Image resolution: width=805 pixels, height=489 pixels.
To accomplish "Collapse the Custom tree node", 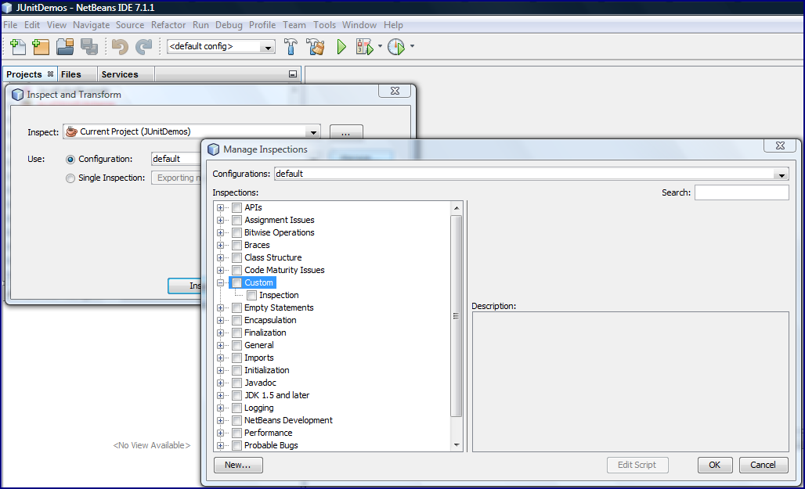I will pyautogui.click(x=220, y=282).
